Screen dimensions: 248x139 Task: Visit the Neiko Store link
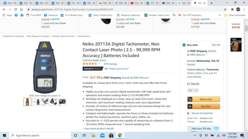click(94, 60)
